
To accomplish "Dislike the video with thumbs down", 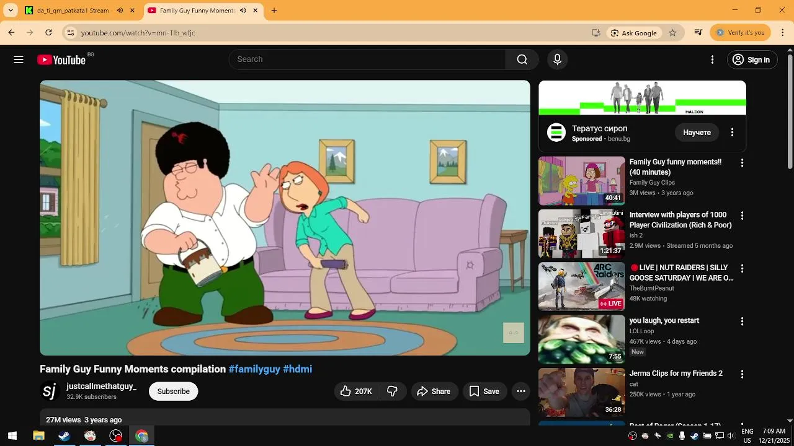I will [x=393, y=391].
